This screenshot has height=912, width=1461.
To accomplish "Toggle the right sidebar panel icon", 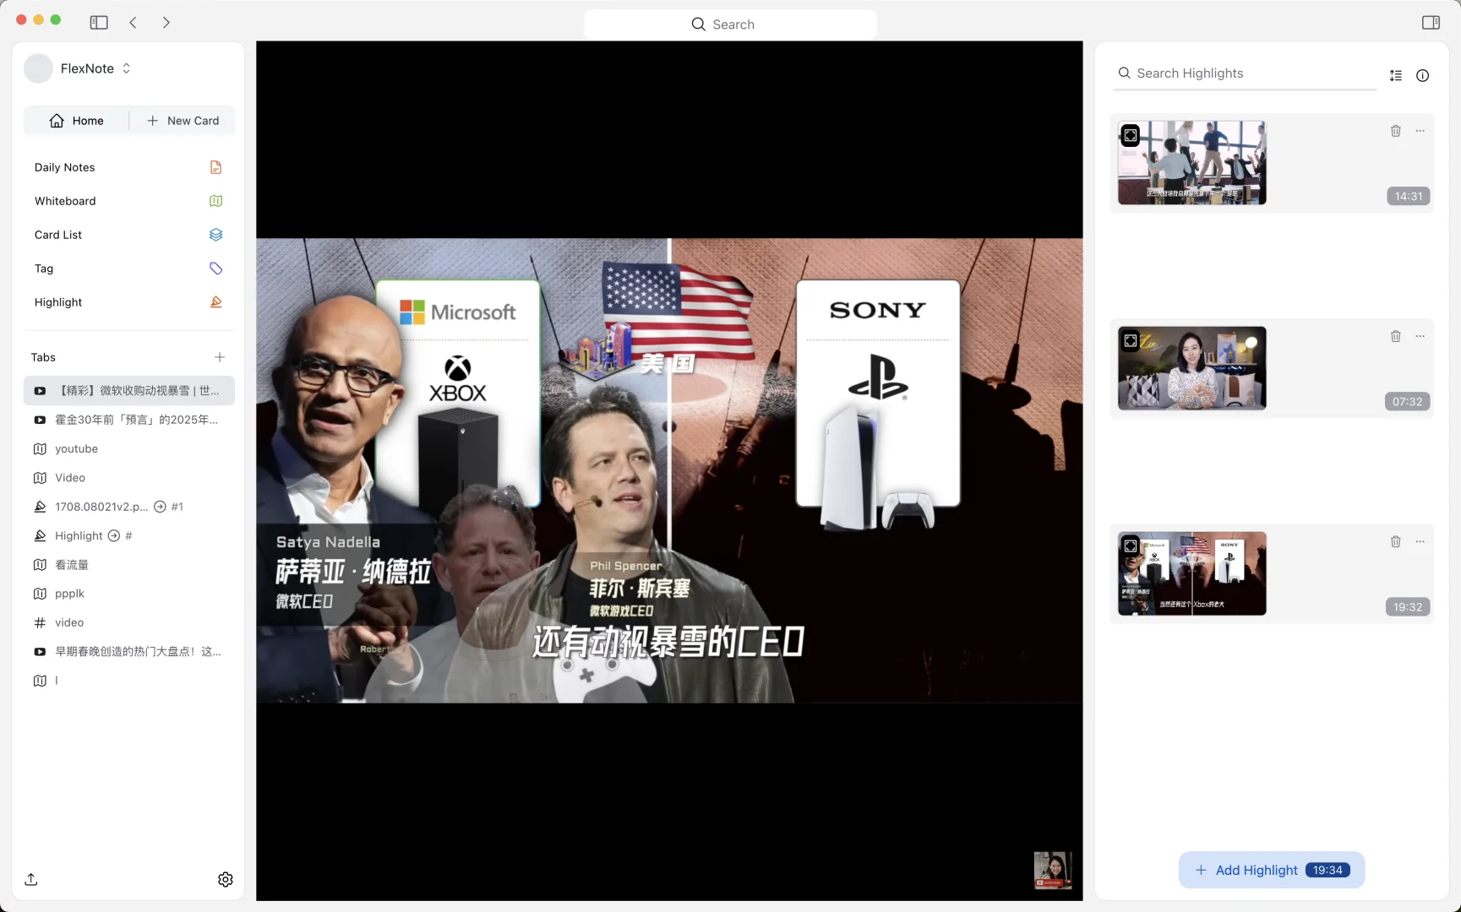I will tap(1431, 23).
